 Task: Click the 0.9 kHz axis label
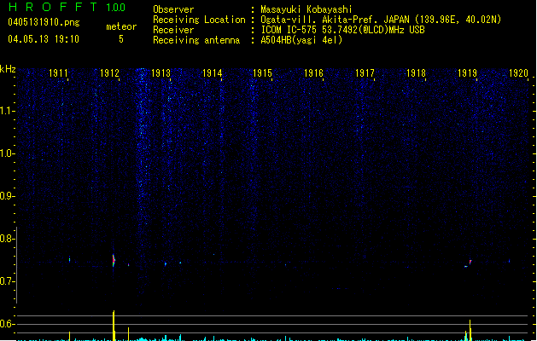7,196
